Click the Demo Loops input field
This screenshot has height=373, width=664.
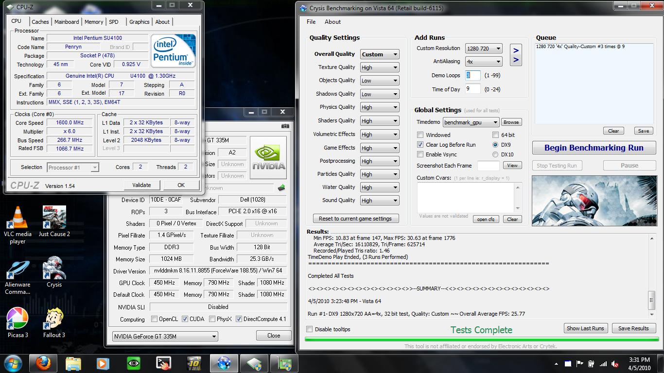tap(472, 75)
